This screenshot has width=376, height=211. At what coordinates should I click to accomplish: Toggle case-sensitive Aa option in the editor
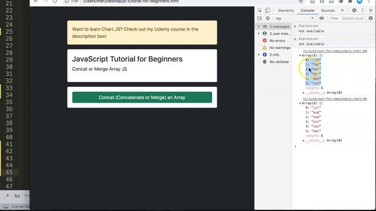17,196
